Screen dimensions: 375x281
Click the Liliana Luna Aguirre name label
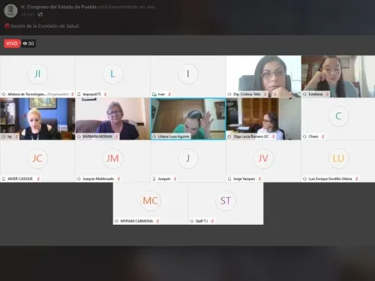[173, 136]
